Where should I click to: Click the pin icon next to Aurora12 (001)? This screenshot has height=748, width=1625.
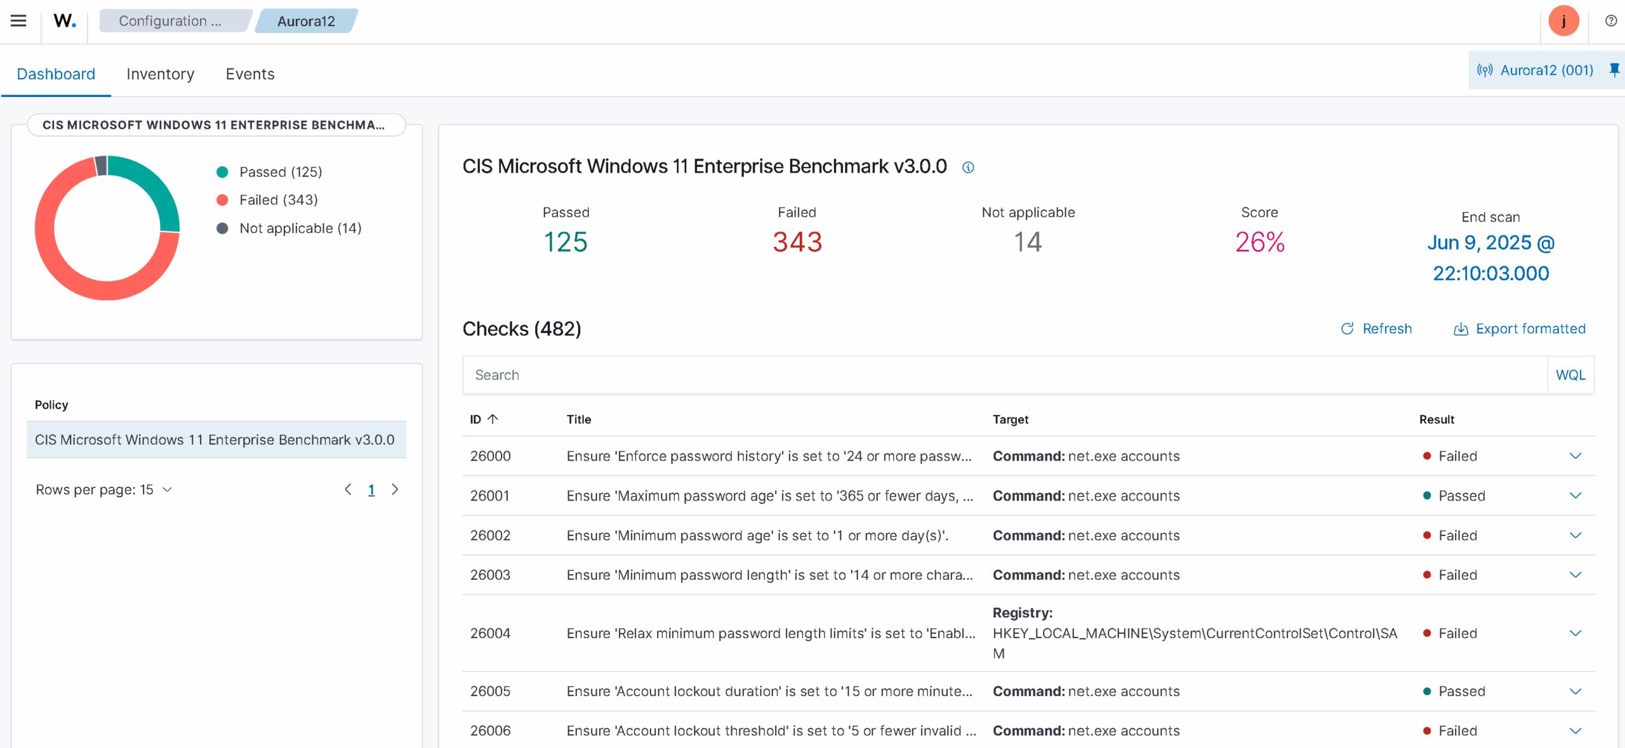(1614, 70)
